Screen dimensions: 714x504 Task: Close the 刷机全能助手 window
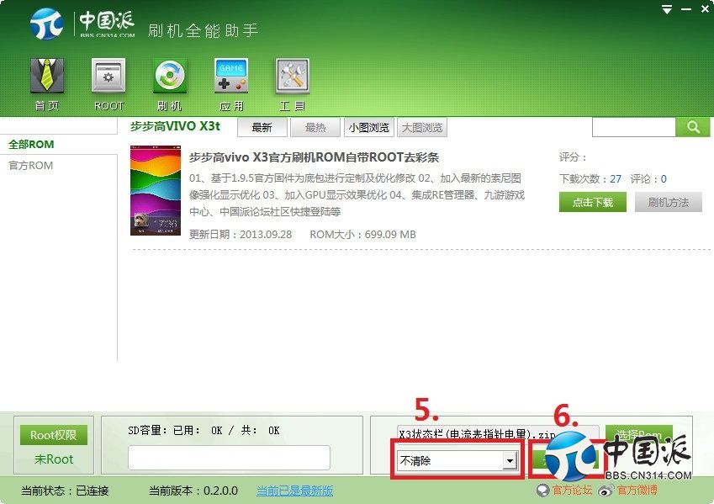pyautogui.click(x=705, y=9)
